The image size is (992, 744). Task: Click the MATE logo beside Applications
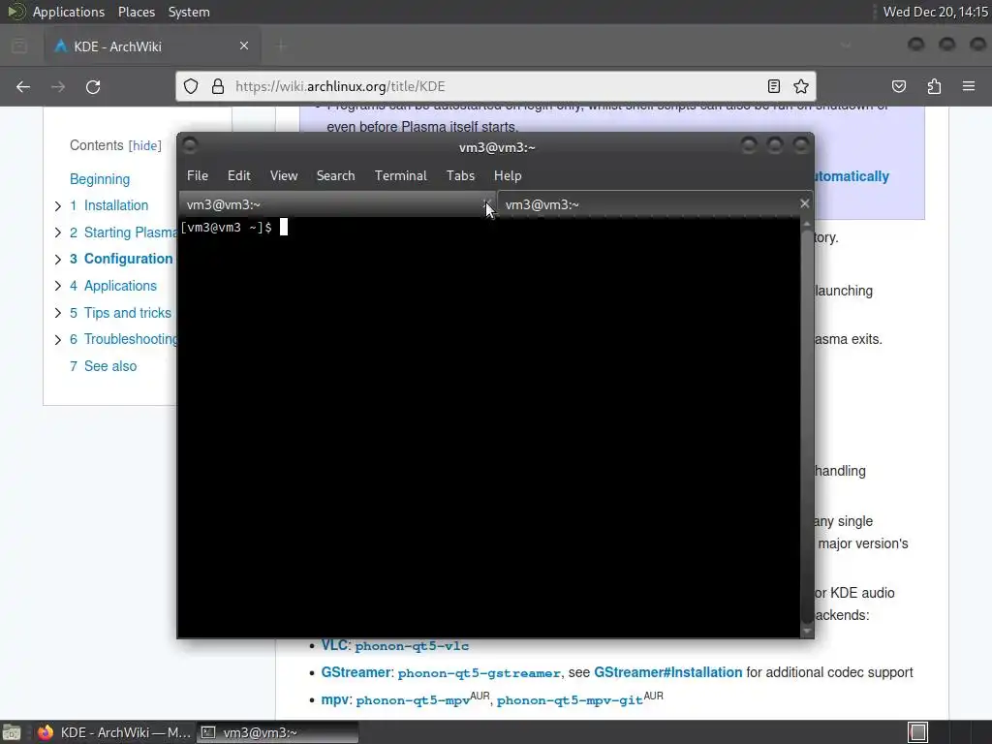click(15, 12)
